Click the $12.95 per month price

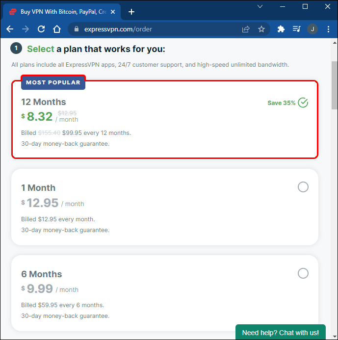[x=52, y=203]
